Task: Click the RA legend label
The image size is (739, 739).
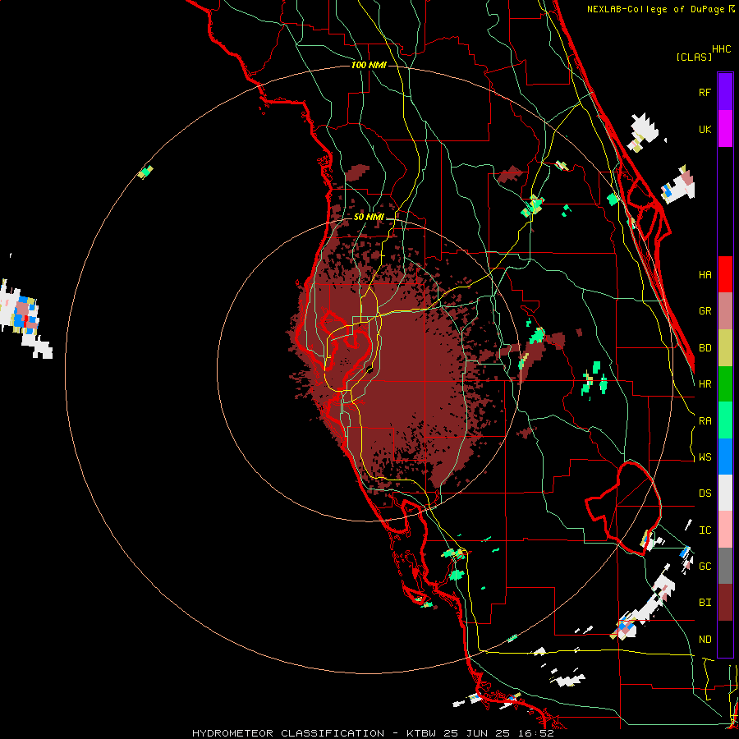Action: pos(705,421)
